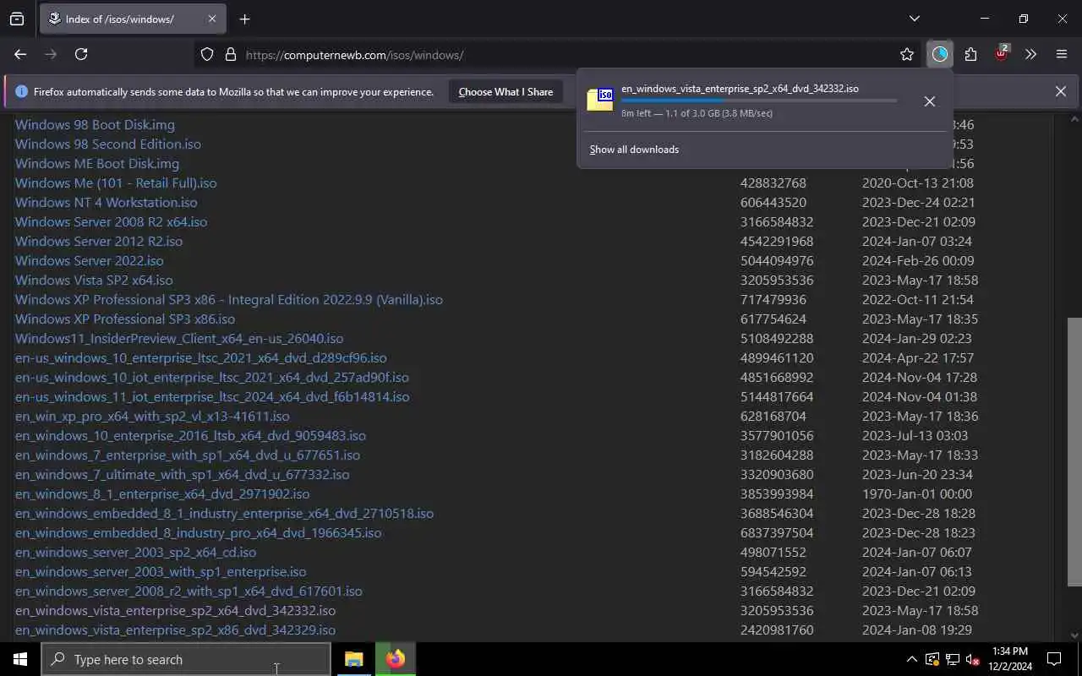
Task: List all tabs dropdown arrow
Action: 914,19
